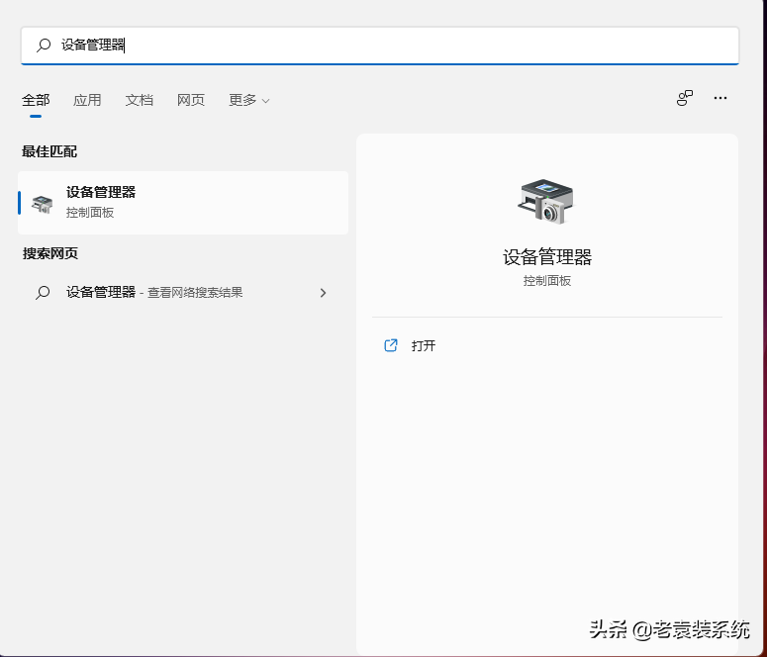Click the large Device Manager icon in preview
The image size is (767, 657).
[x=546, y=202]
